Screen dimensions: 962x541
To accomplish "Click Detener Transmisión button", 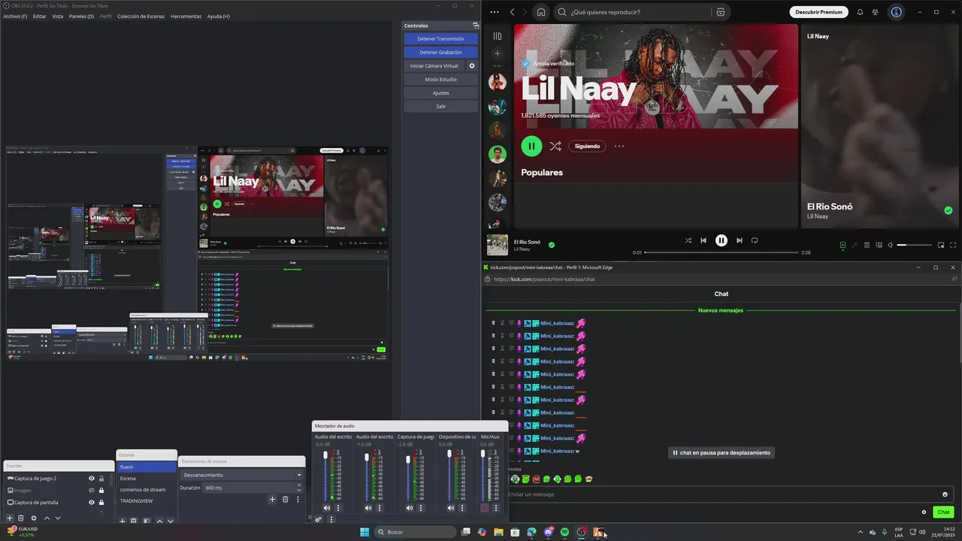I will click(440, 38).
